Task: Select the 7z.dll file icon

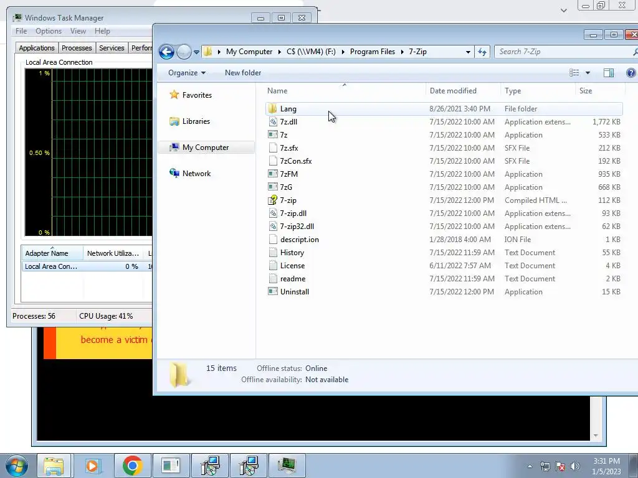Action: [273, 121]
